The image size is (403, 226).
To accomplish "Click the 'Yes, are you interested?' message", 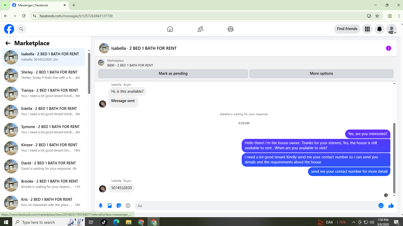I will (x=368, y=134).
